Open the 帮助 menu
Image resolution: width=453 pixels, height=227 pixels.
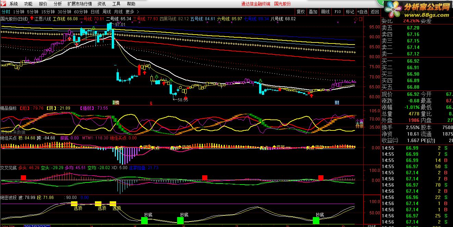click(131, 4)
